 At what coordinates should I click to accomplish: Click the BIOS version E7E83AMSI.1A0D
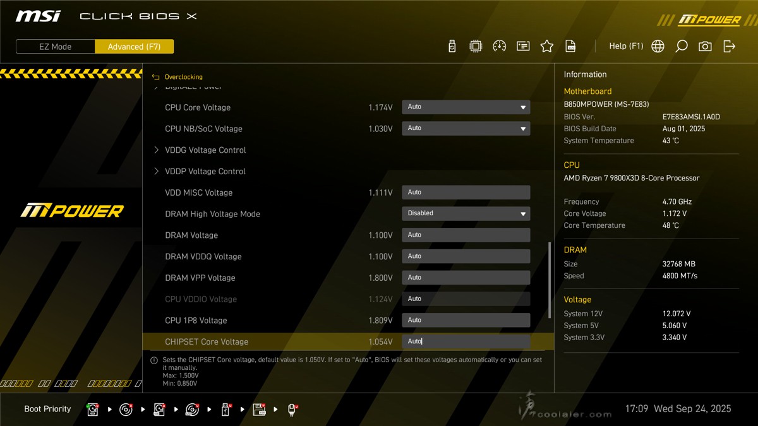(691, 117)
